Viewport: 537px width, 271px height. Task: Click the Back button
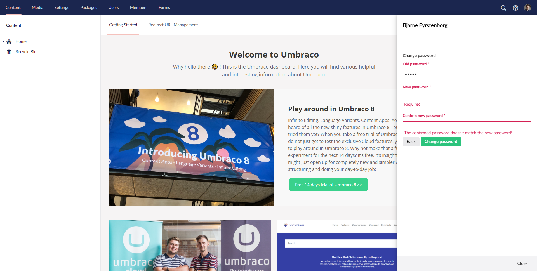411,142
